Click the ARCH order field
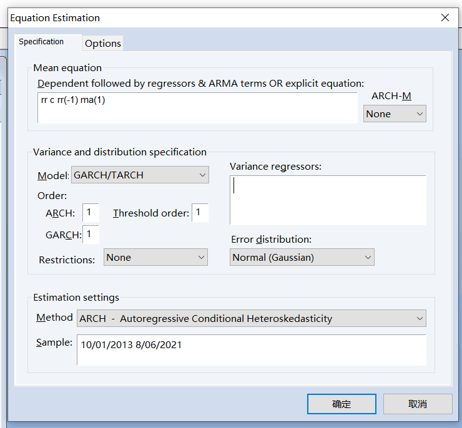Screen dimensions: 462x428 pyautogui.click(x=91, y=213)
